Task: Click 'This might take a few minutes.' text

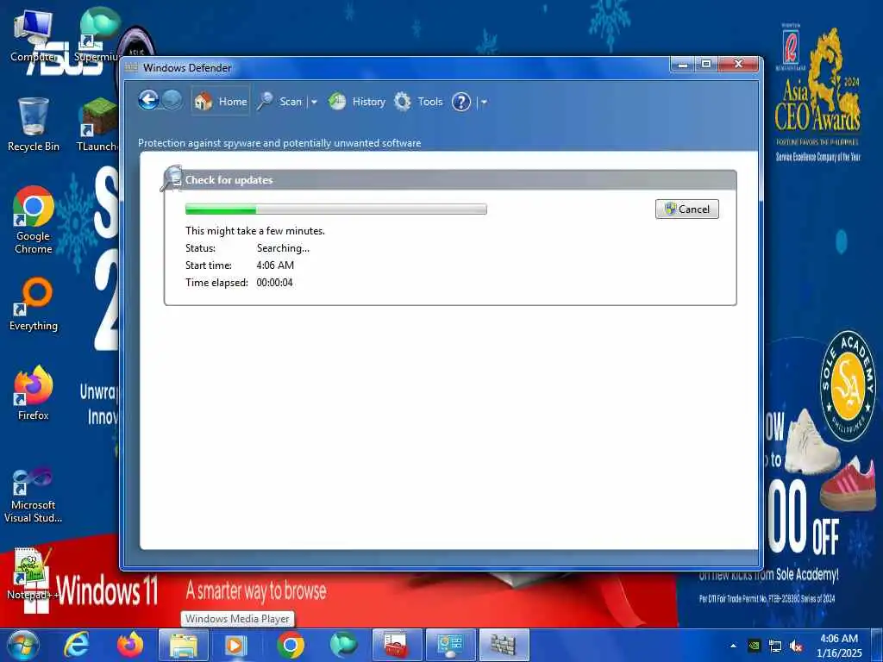Action: 255,231
